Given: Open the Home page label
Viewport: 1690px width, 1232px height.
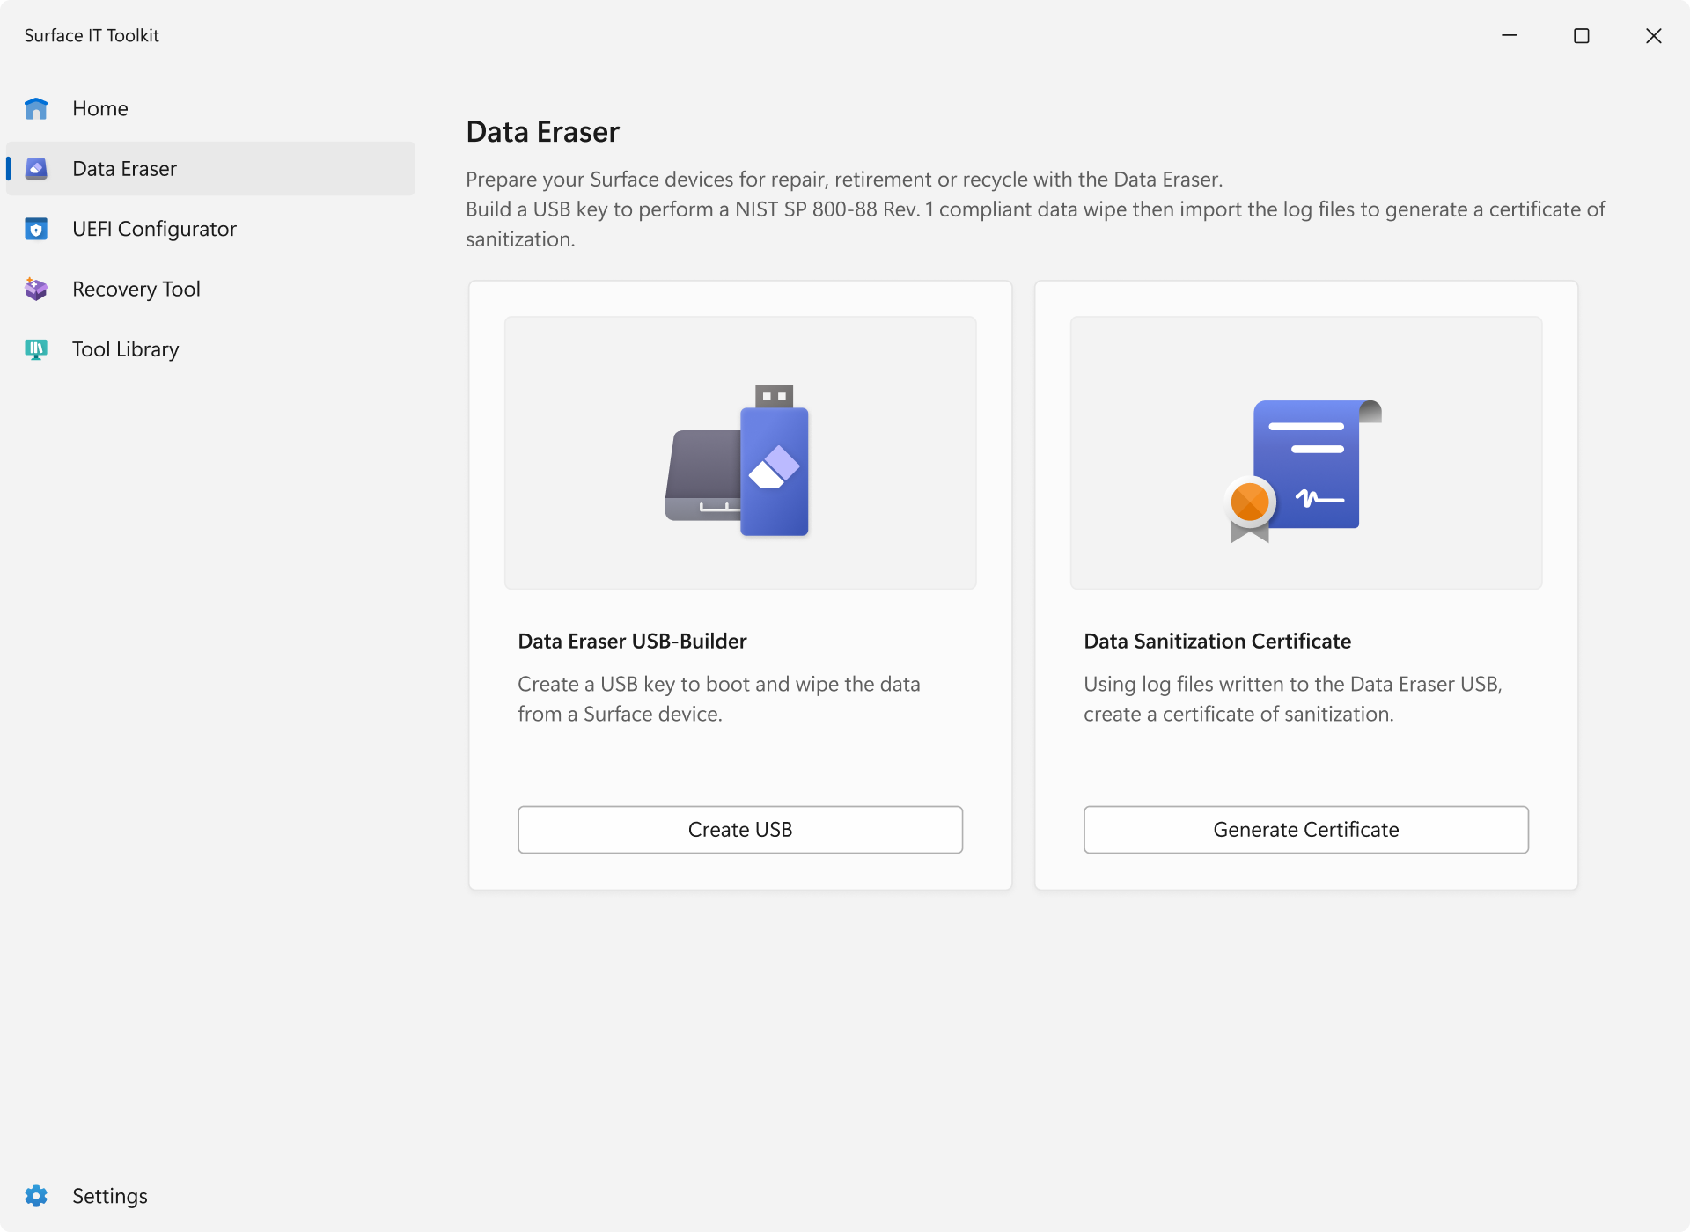Looking at the screenshot, I should pyautogui.click(x=100, y=108).
